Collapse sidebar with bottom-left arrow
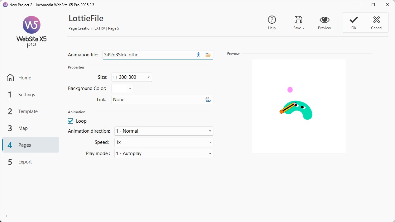 pyautogui.click(x=7, y=216)
